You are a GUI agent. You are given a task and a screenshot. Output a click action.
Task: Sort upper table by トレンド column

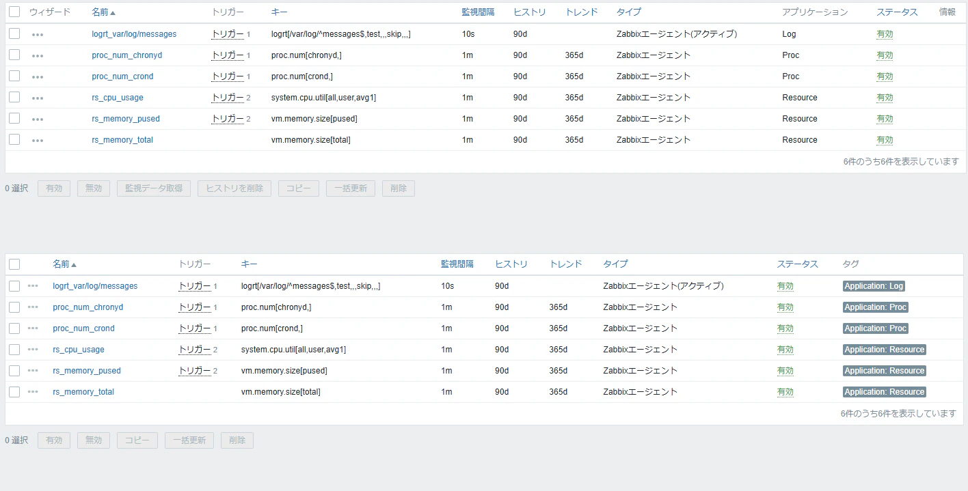pos(582,12)
